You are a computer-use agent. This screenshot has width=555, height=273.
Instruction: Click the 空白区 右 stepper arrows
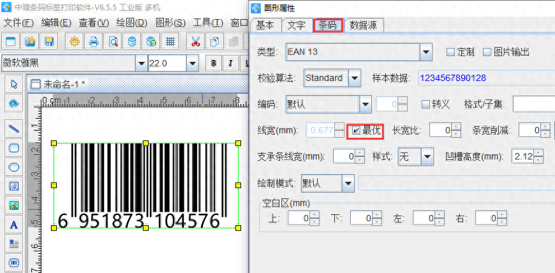coord(502,218)
